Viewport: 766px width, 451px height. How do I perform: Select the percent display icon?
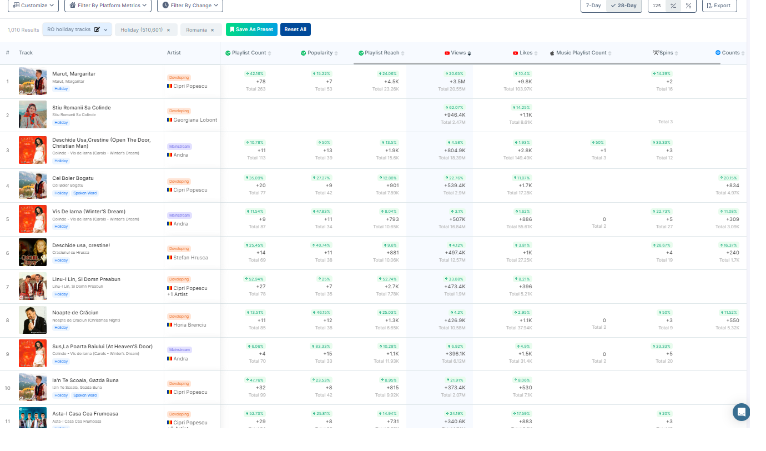[688, 6]
